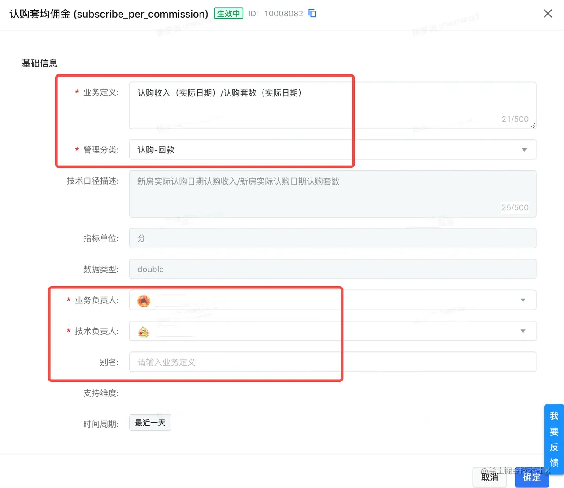Open the 我要反馈 feedback tab
Image resolution: width=564 pixels, height=488 pixels.
click(x=554, y=439)
